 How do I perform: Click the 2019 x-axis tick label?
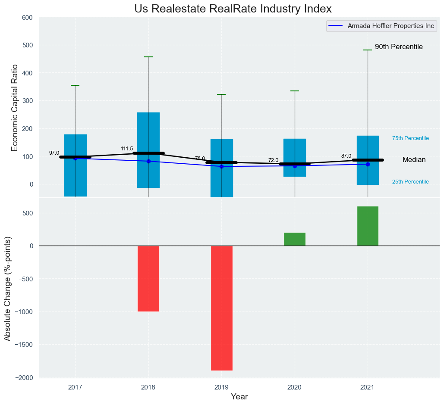221,387
